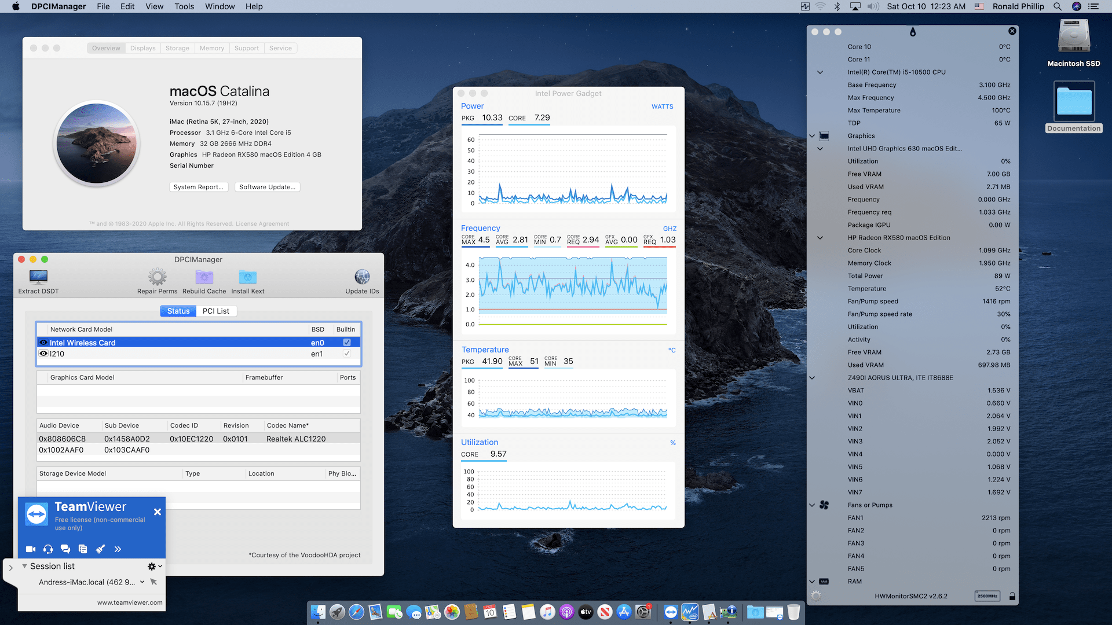Collapse TeamViewer Session list triangle
1112x625 pixels.
point(24,566)
